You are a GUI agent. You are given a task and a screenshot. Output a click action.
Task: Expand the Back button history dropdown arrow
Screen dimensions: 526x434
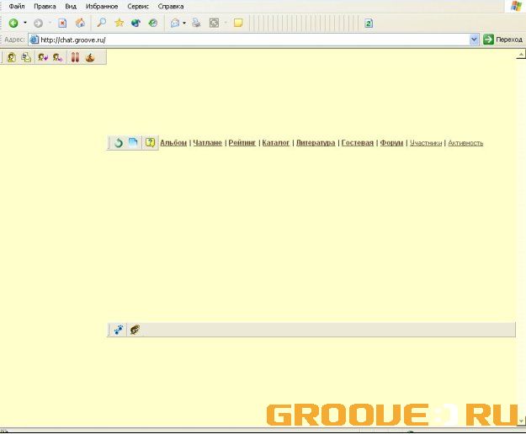25,23
